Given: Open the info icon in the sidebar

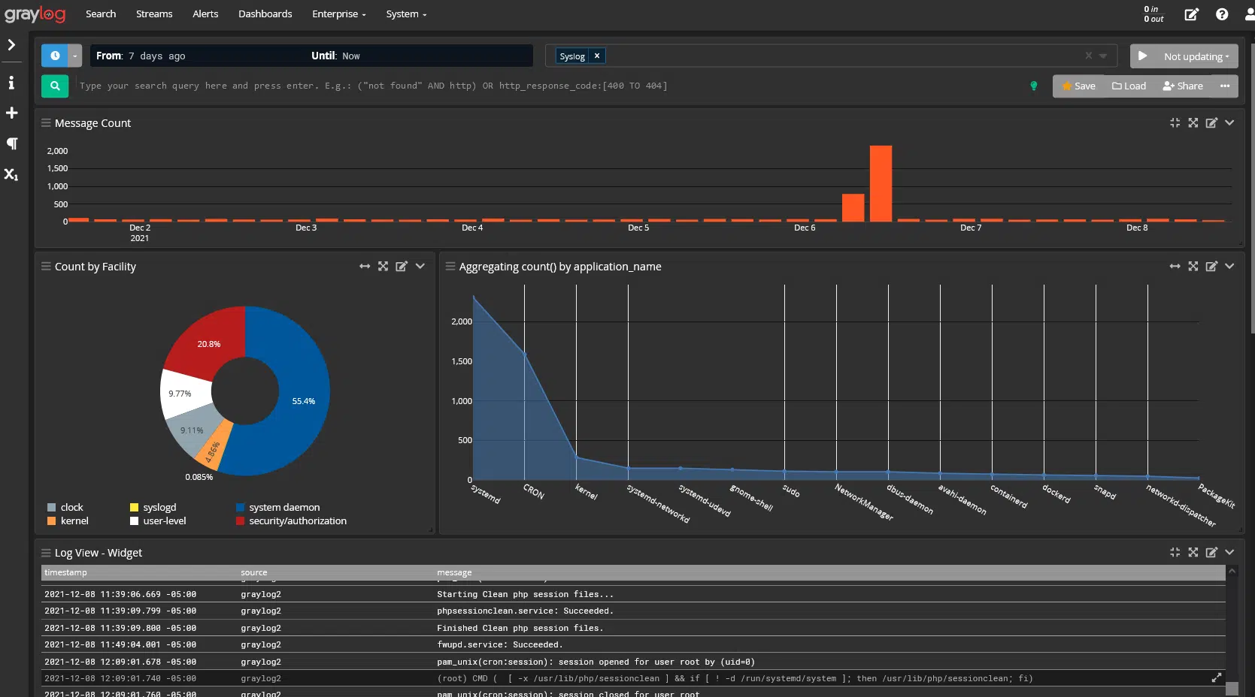Looking at the screenshot, I should (x=11, y=83).
